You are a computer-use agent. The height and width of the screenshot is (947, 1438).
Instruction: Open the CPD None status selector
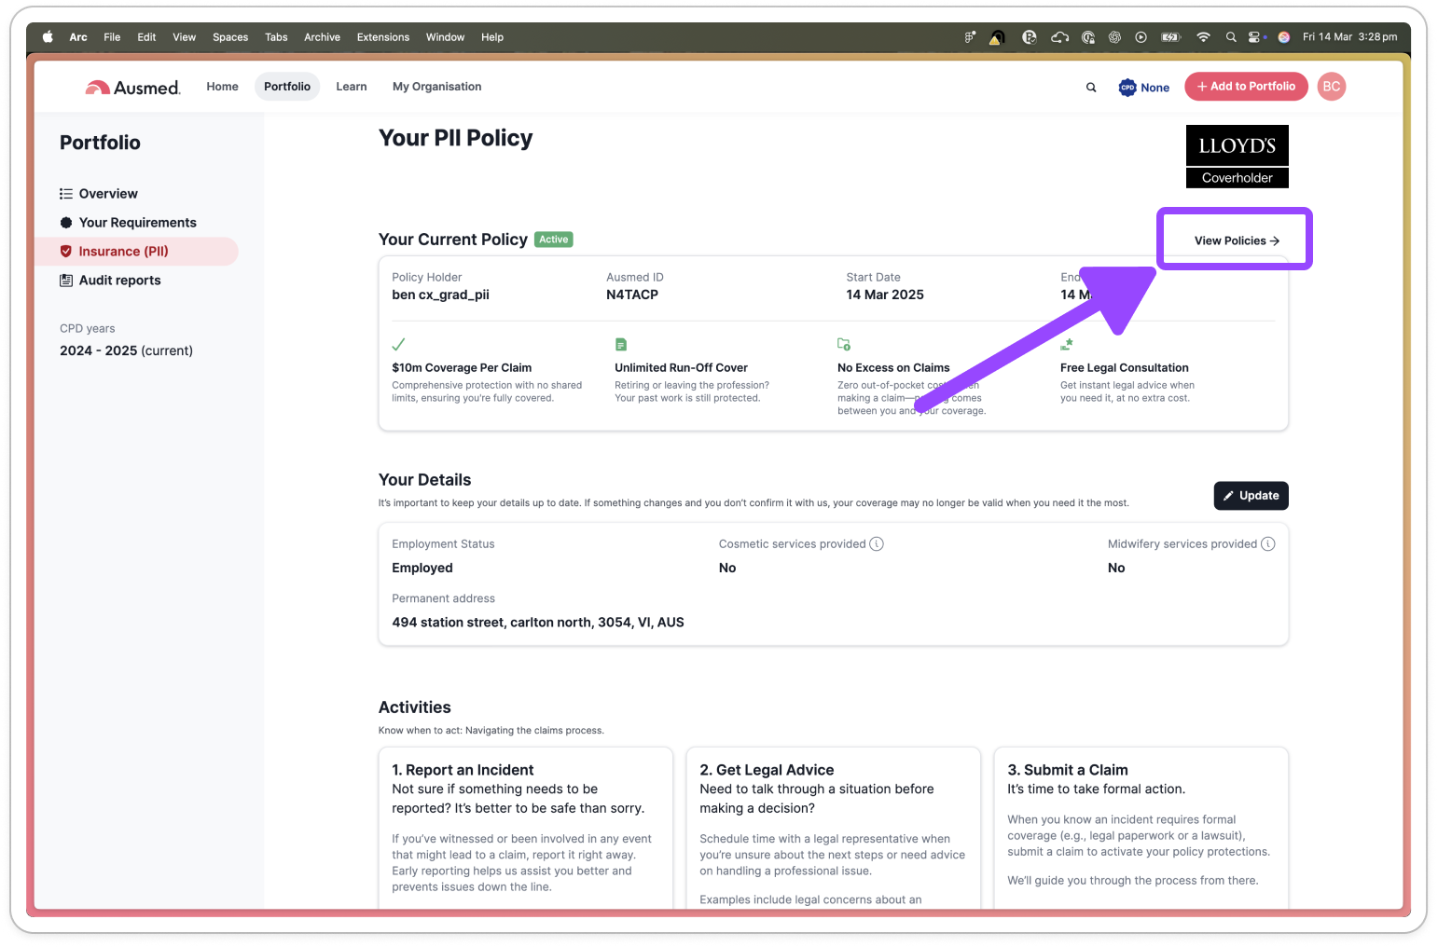coord(1144,88)
